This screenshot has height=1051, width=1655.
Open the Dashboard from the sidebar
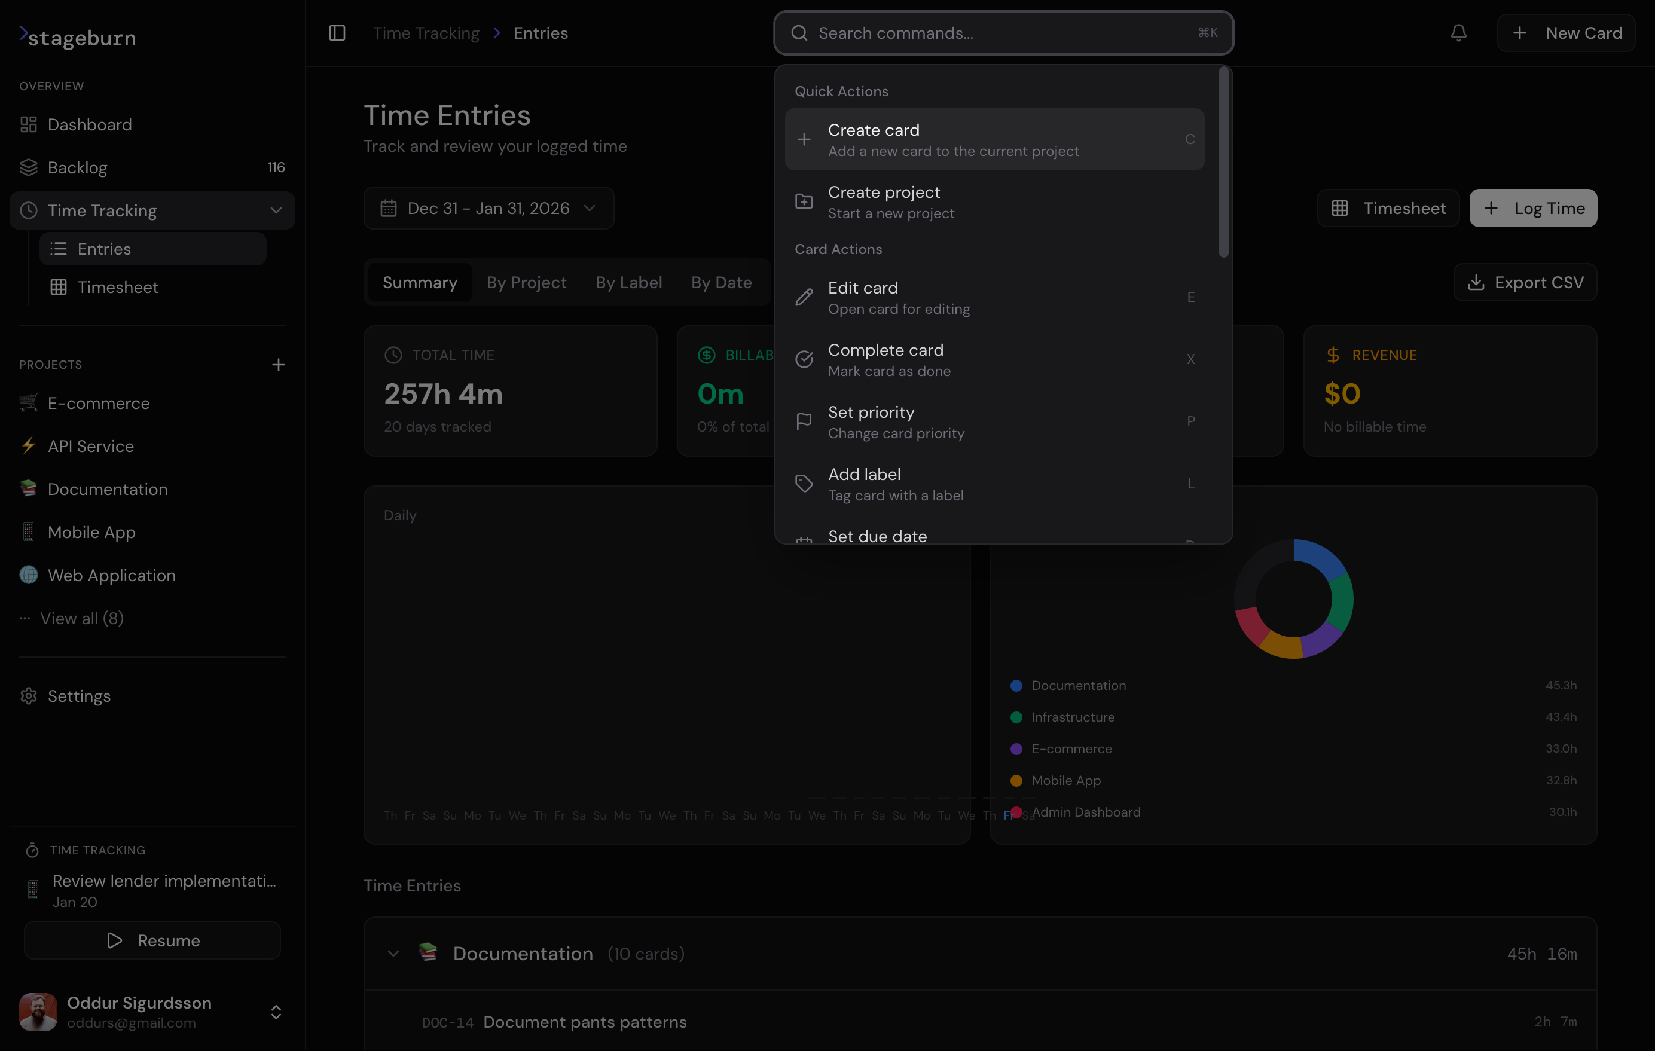tap(89, 124)
